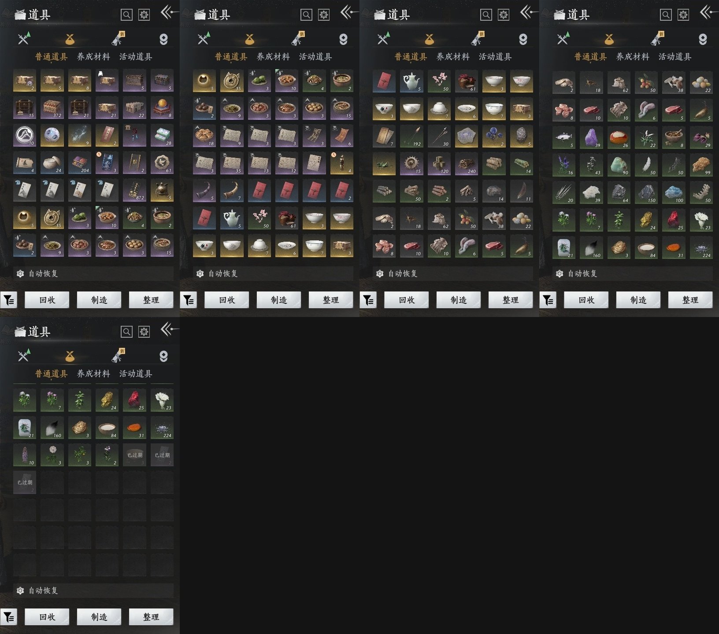719x634 pixels.
Task: Open the filter menu in the 372-stack panel
Action: point(9,300)
